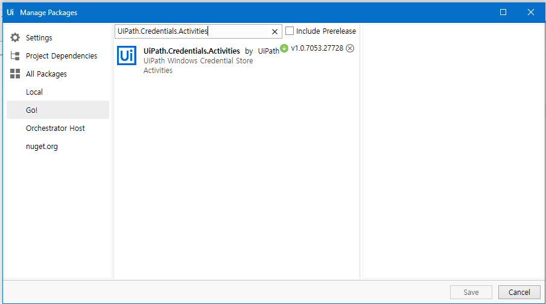Select the UiPath.Credentials.Activities package
The height and width of the screenshot is (304, 546).
pos(191,51)
